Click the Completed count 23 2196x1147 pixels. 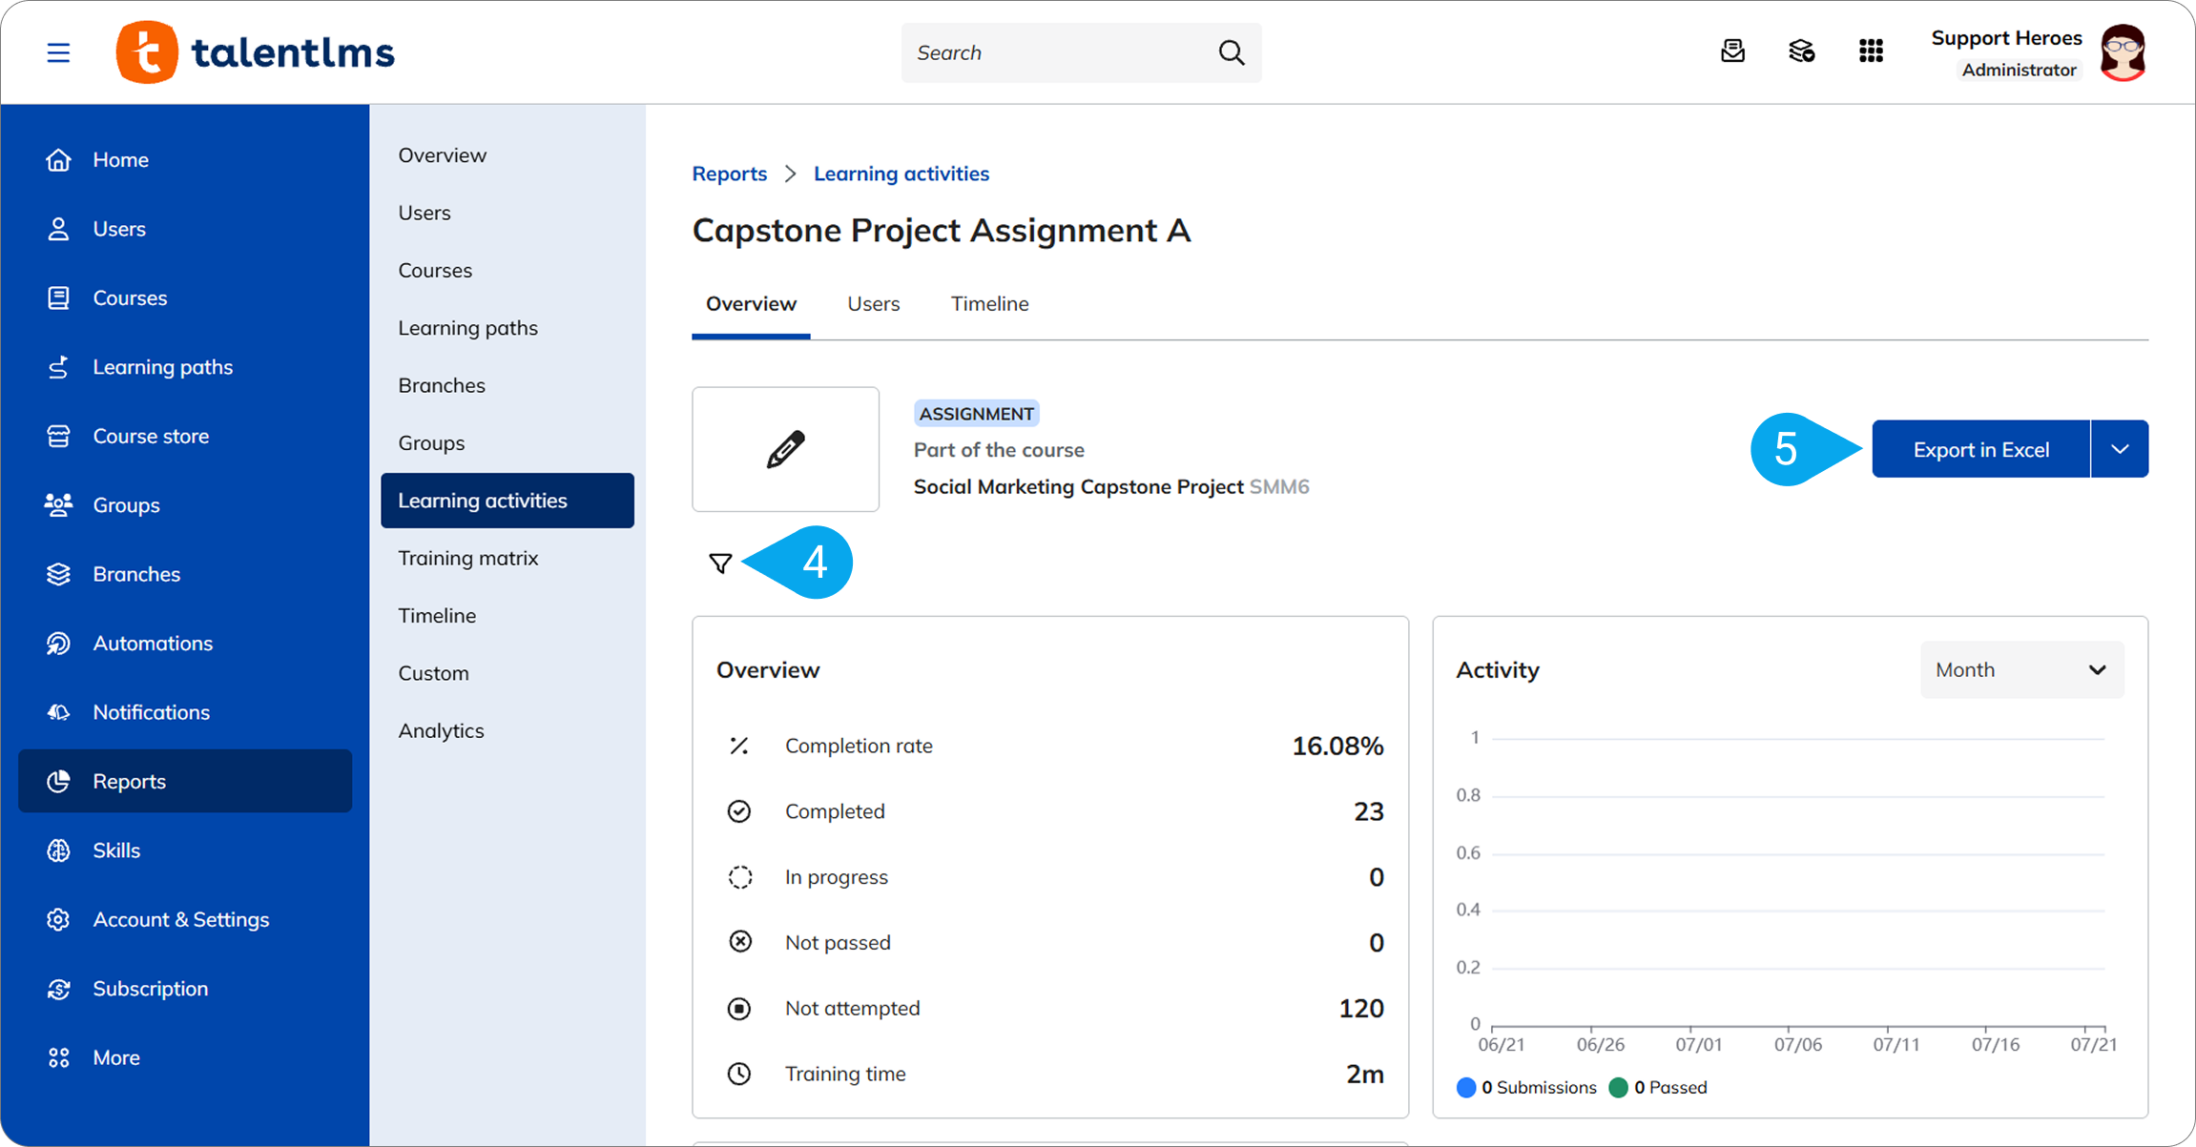tap(1369, 811)
